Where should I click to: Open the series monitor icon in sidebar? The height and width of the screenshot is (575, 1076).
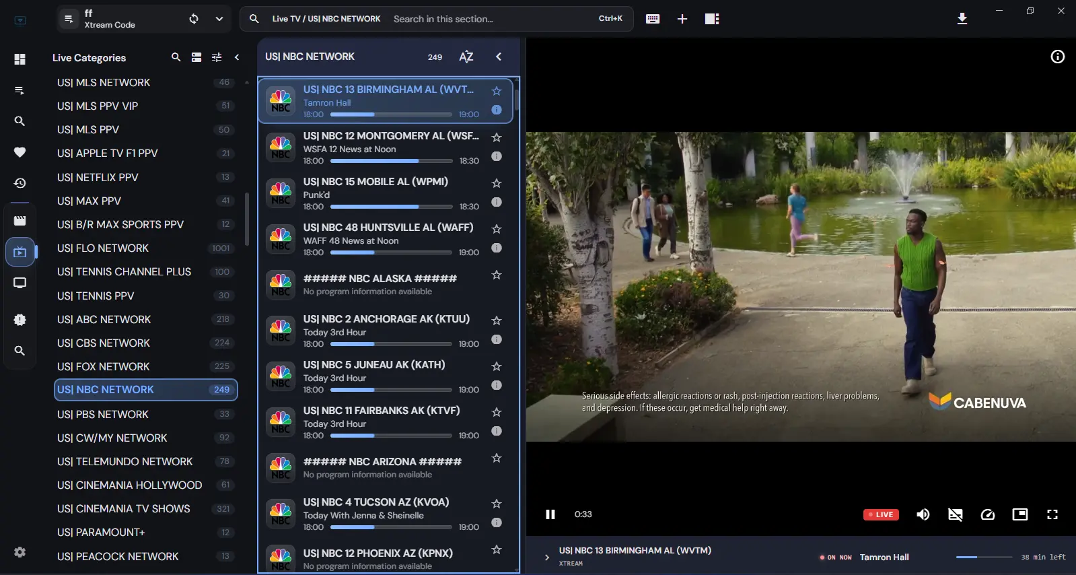click(x=20, y=283)
